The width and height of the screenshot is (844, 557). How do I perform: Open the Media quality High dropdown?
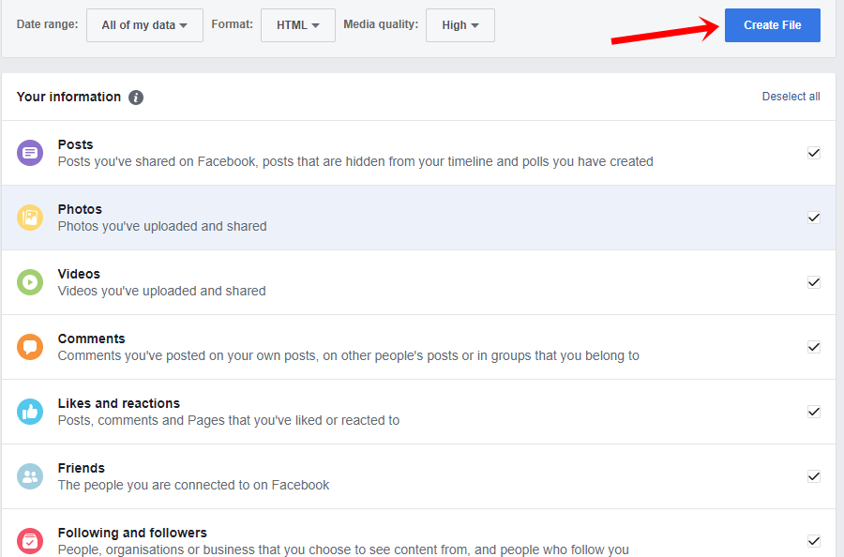pyautogui.click(x=460, y=25)
